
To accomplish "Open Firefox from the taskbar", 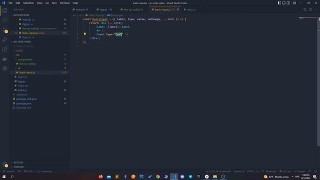I will click(x=100, y=176).
